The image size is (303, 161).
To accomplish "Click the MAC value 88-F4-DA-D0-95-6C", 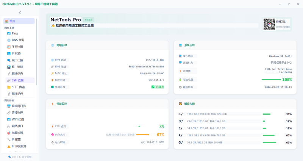I will click(x=152, y=73).
